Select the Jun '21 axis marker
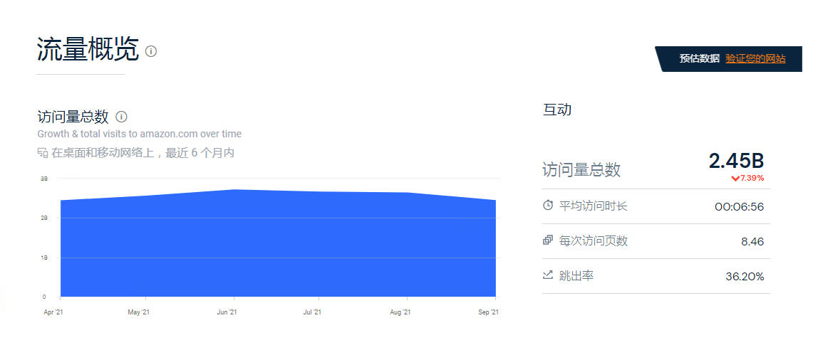Screen dimensions: 813x355 click(227, 312)
